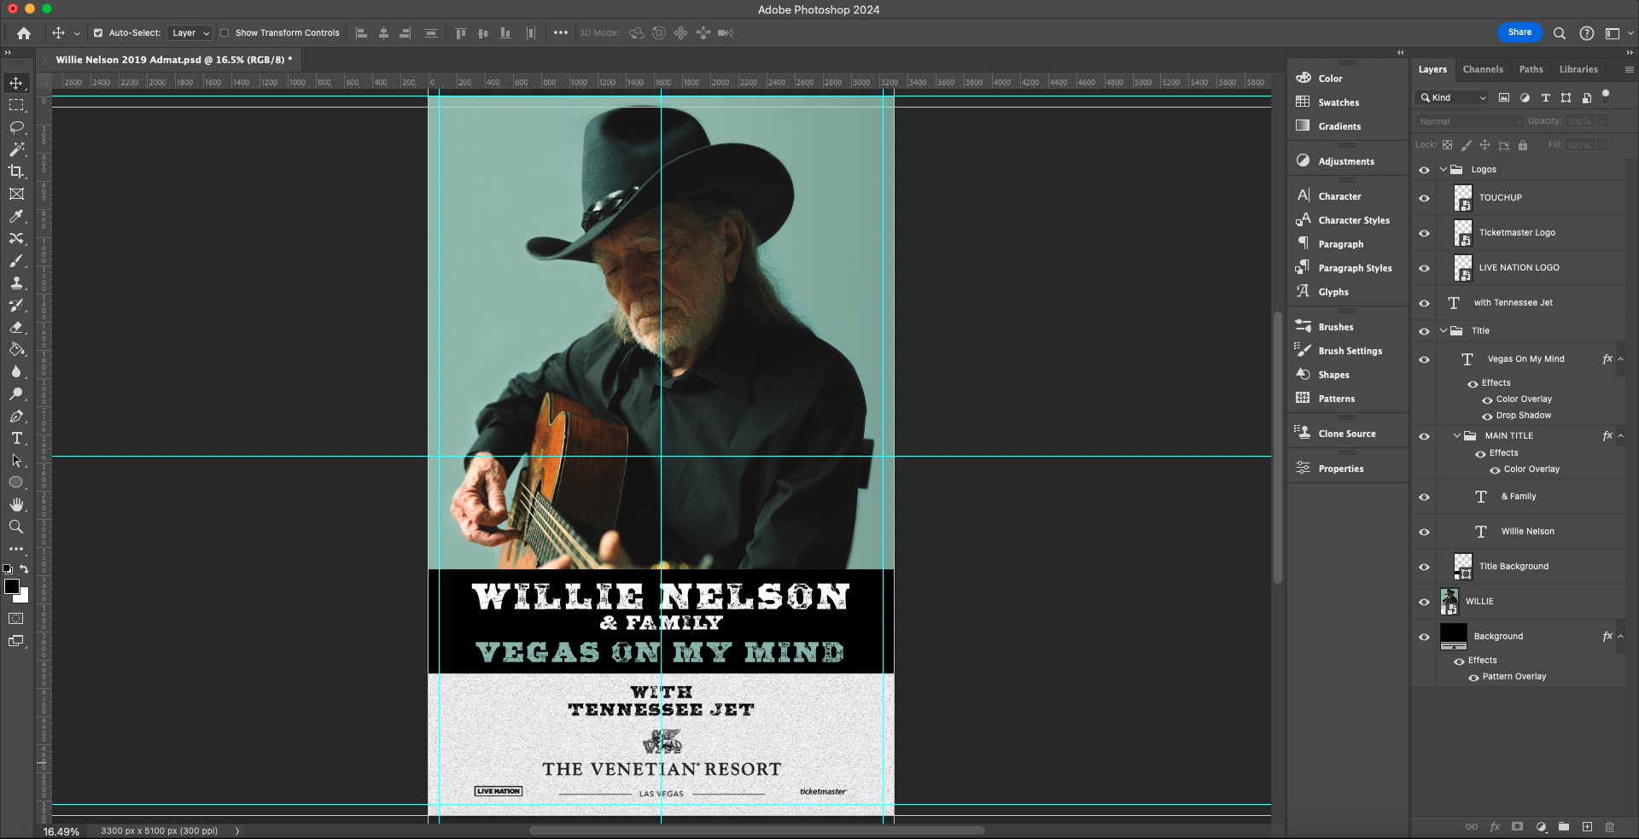Open the Auto-Select Layer dropdown
The width and height of the screenshot is (1639, 839).
click(x=190, y=33)
